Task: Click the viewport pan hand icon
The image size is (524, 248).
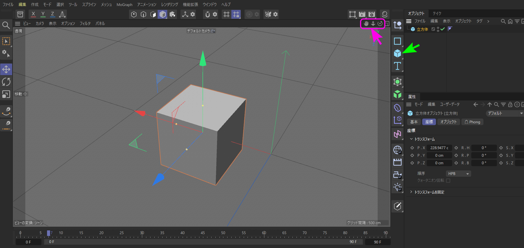Action: [366, 24]
